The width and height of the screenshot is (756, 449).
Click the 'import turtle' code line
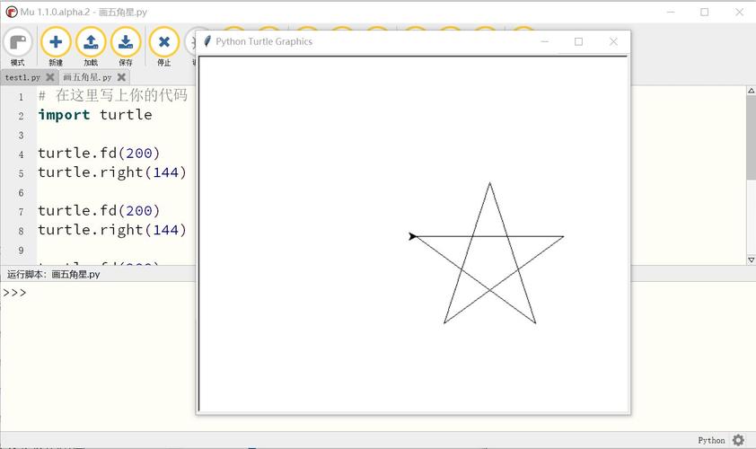pyautogui.click(x=95, y=115)
